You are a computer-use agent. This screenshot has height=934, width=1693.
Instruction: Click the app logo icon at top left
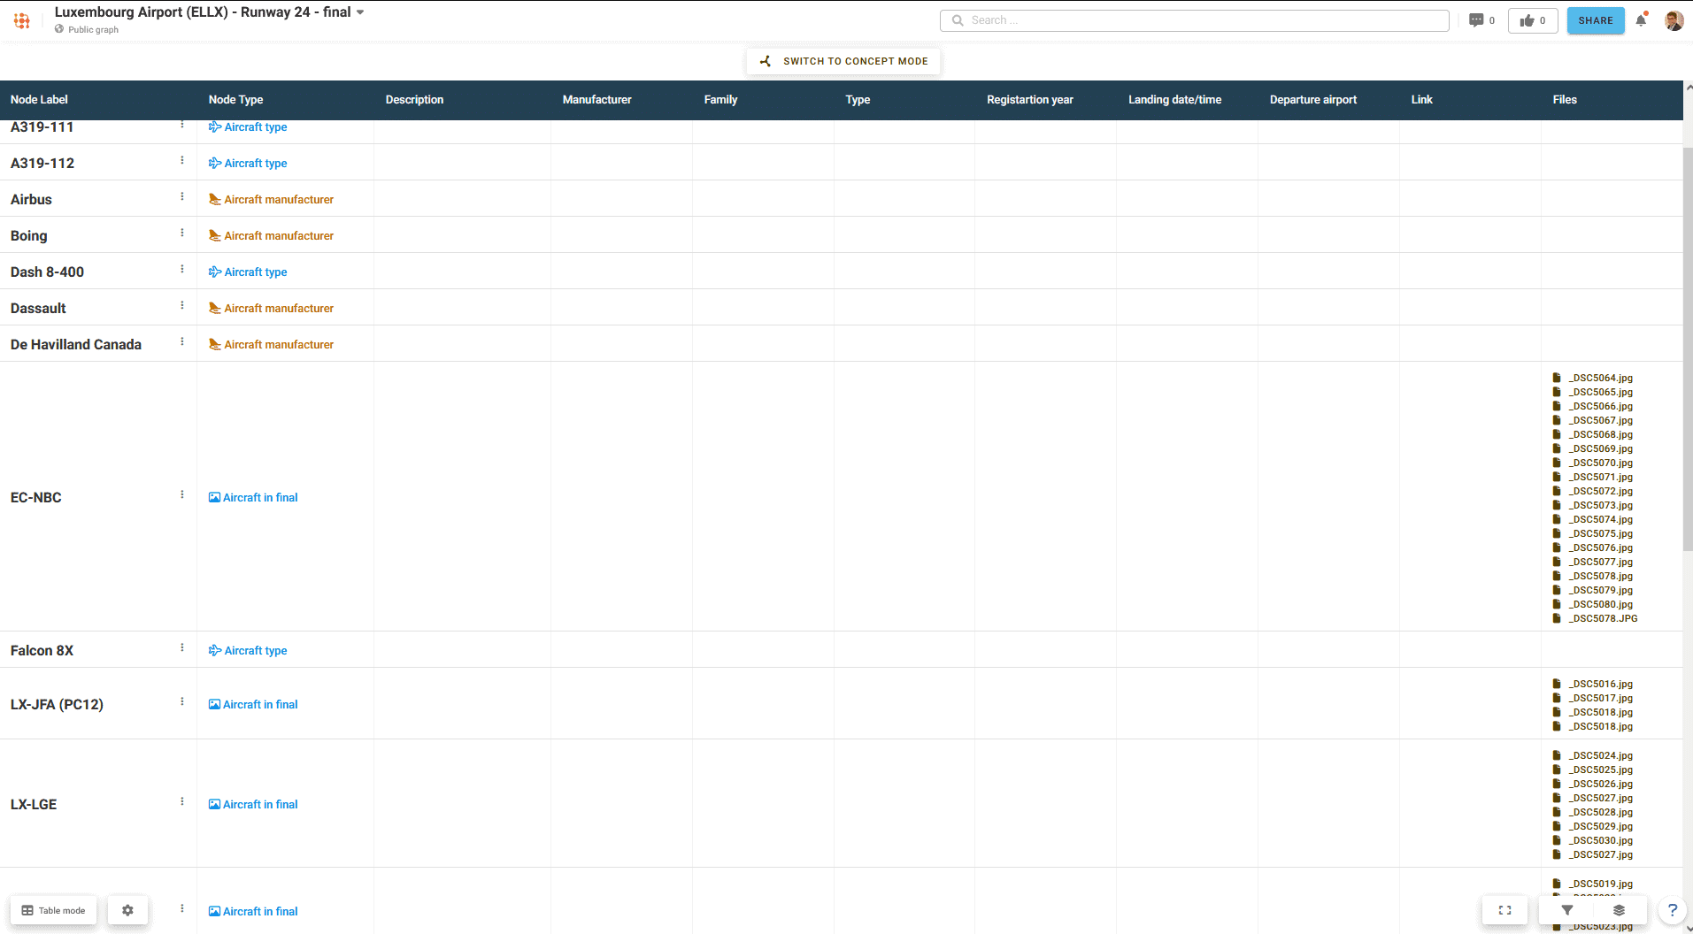coord(22,20)
